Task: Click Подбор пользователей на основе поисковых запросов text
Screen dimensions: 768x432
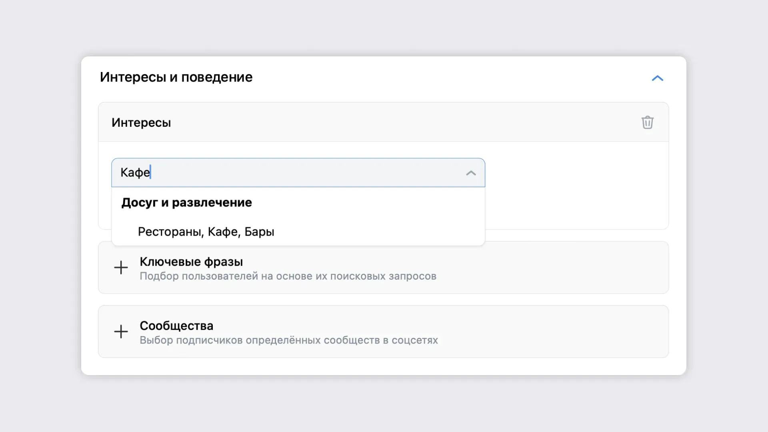Action: click(288, 276)
